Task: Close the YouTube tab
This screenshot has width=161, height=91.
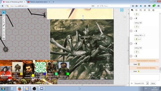Action: pyautogui.click(x=49, y=2)
